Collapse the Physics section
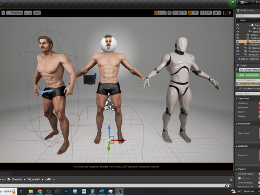This screenshot has height=195, width=260. 236,169
